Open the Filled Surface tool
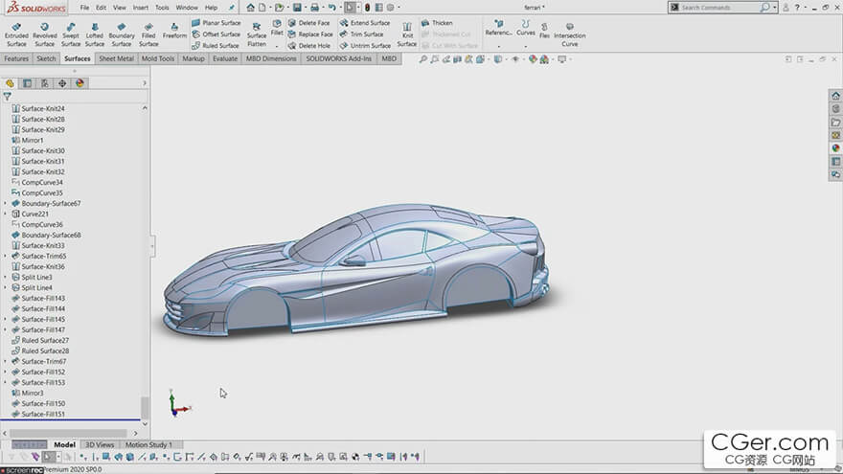 point(148,34)
